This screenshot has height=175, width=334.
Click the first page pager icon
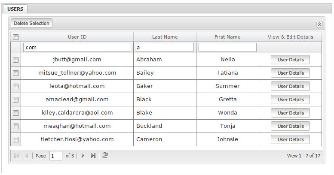pyautogui.click(x=16, y=156)
